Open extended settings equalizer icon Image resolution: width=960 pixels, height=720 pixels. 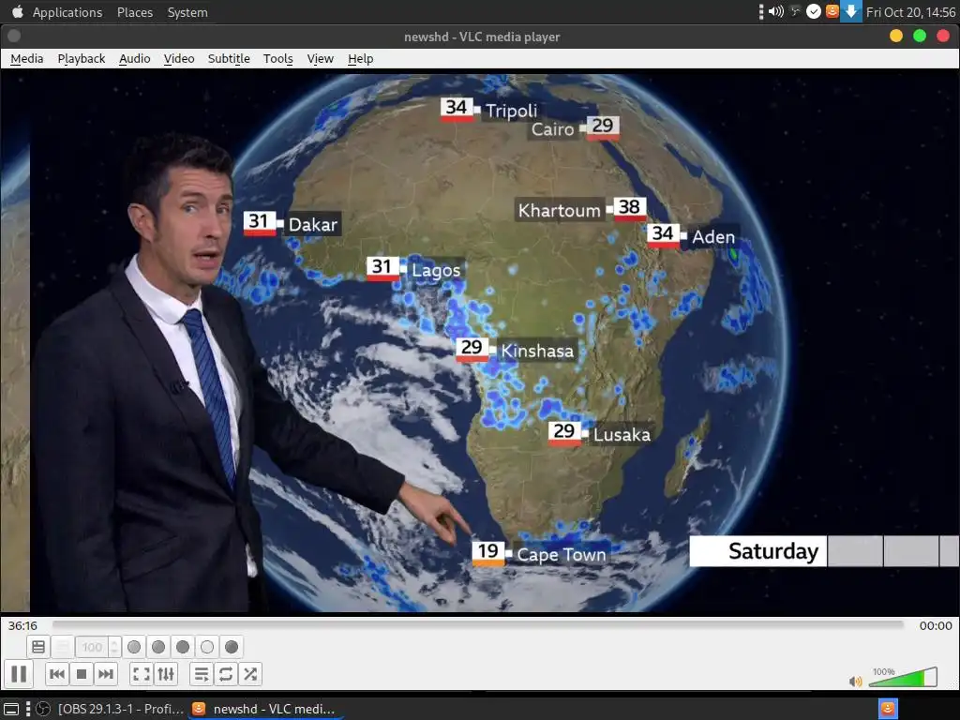click(166, 674)
